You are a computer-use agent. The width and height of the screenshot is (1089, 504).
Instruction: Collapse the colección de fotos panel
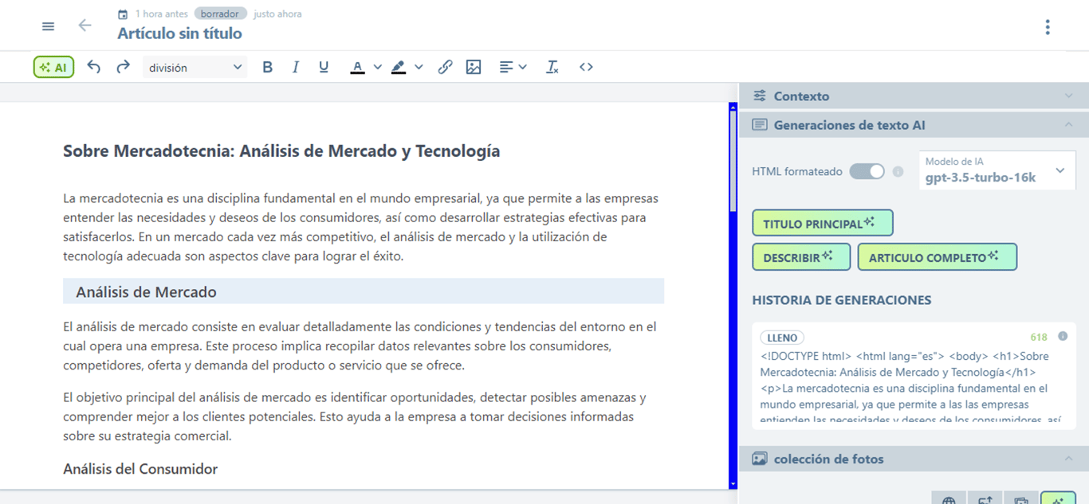pos(1068,459)
